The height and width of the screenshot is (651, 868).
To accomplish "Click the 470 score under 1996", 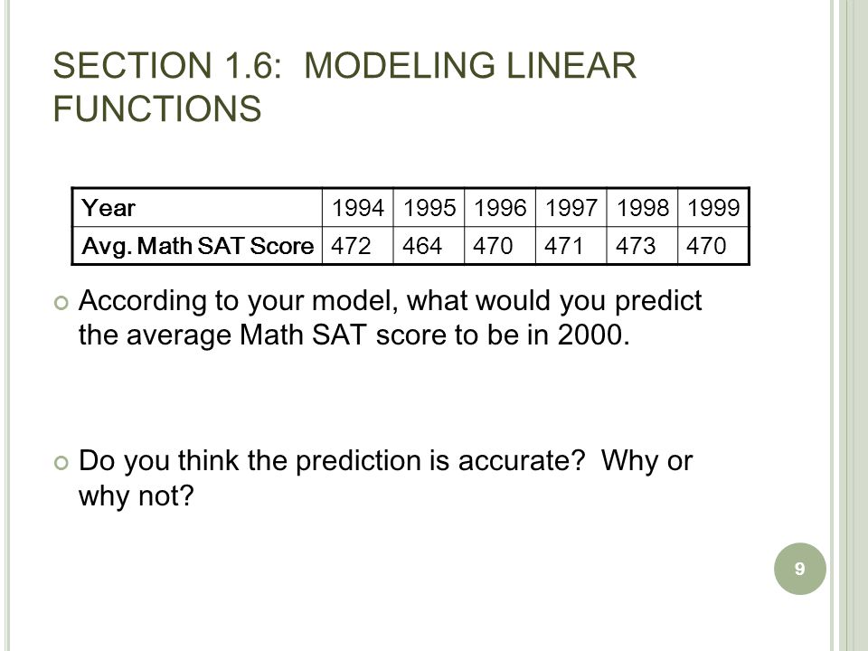I will point(500,245).
